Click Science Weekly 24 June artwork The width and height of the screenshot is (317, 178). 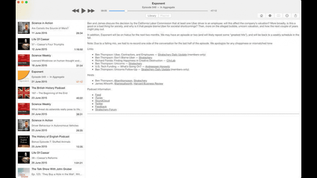pos(24,109)
